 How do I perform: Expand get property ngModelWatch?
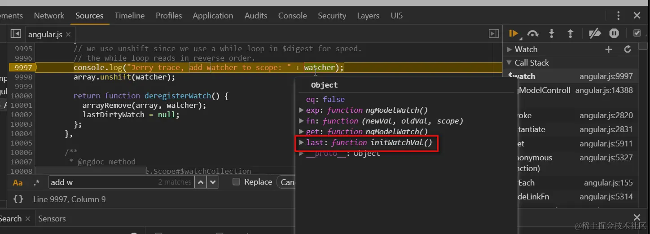[302, 132]
